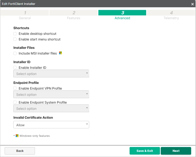Open the Endpoint VPN Profile dropdown
This screenshot has height=157, width=196.
tap(51, 94)
